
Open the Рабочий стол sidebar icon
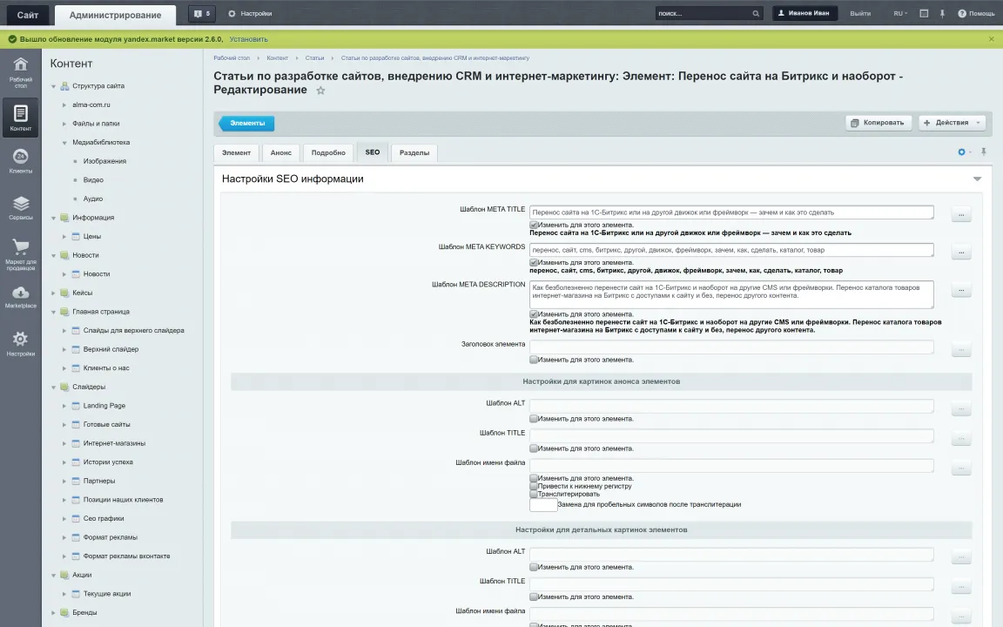[x=21, y=71]
